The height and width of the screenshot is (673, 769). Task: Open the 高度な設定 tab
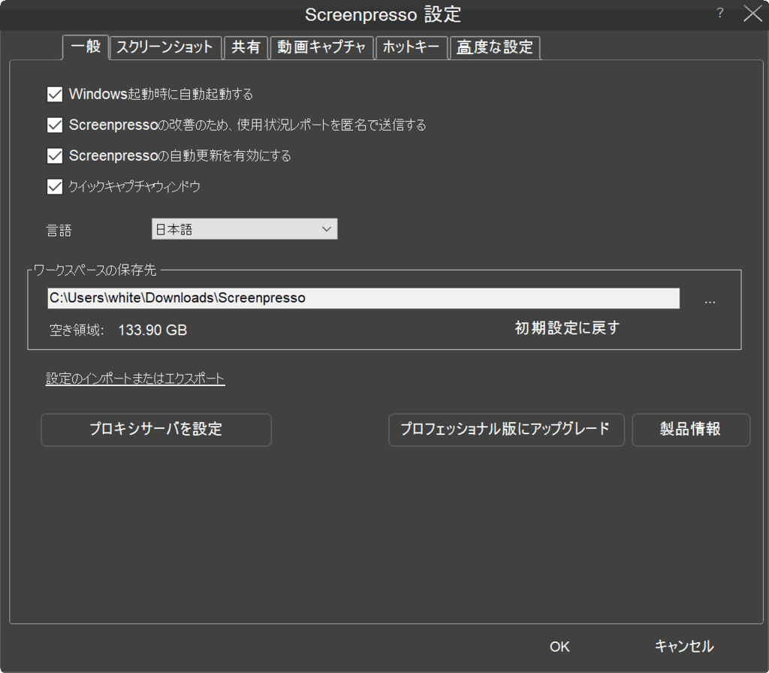pyautogui.click(x=495, y=47)
